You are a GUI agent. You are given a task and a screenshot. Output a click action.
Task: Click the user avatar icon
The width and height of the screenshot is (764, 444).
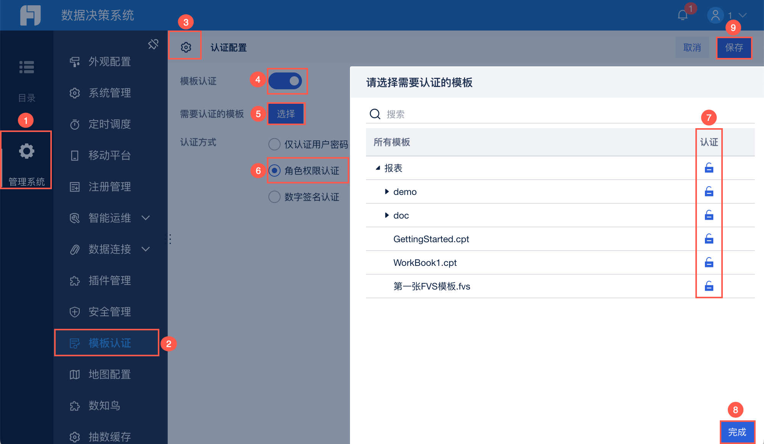point(715,15)
